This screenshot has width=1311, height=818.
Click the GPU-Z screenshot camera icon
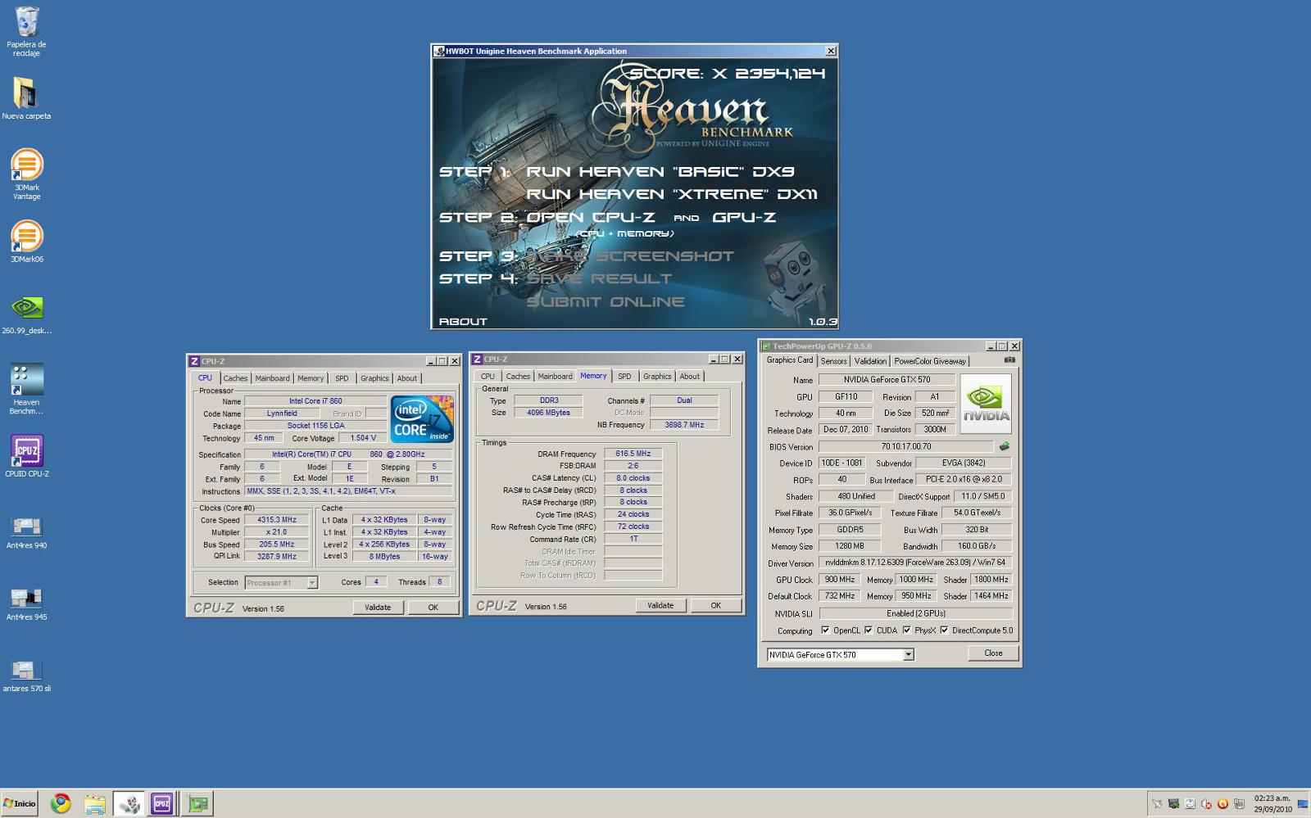click(x=1009, y=359)
